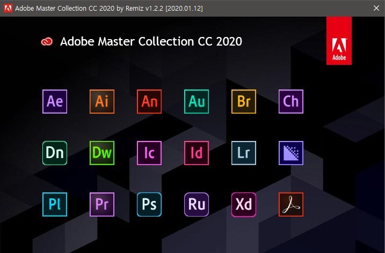Choose the Animate (An) icon
The width and height of the screenshot is (385, 253).
pyautogui.click(x=149, y=101)
